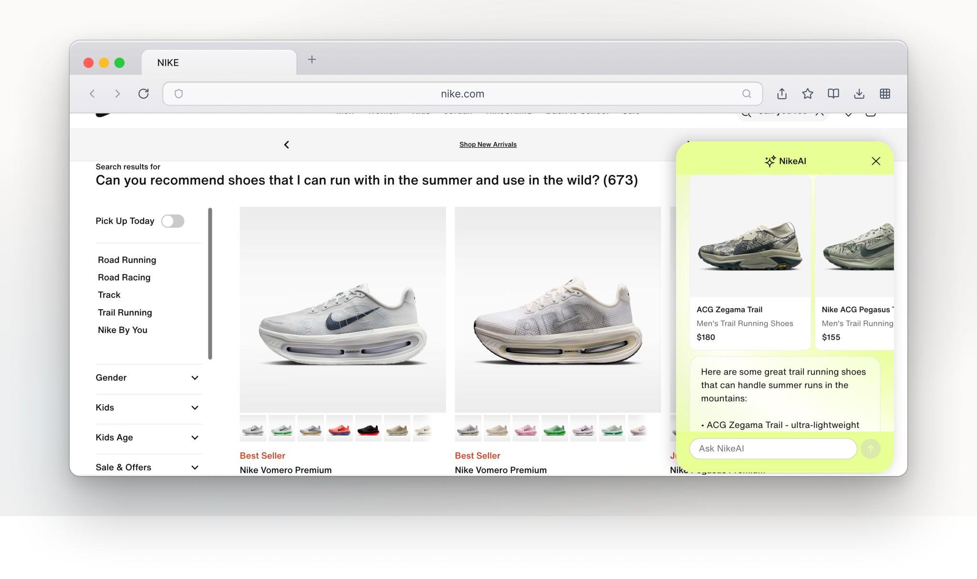Click the magnifier icon in the address bar

[747, 94]
